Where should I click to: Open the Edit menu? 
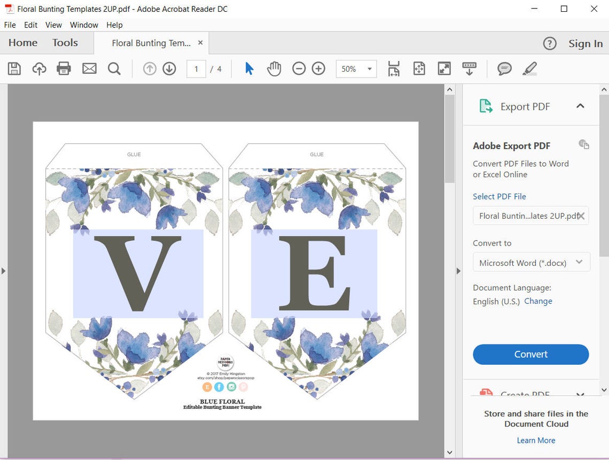point(30,25)
